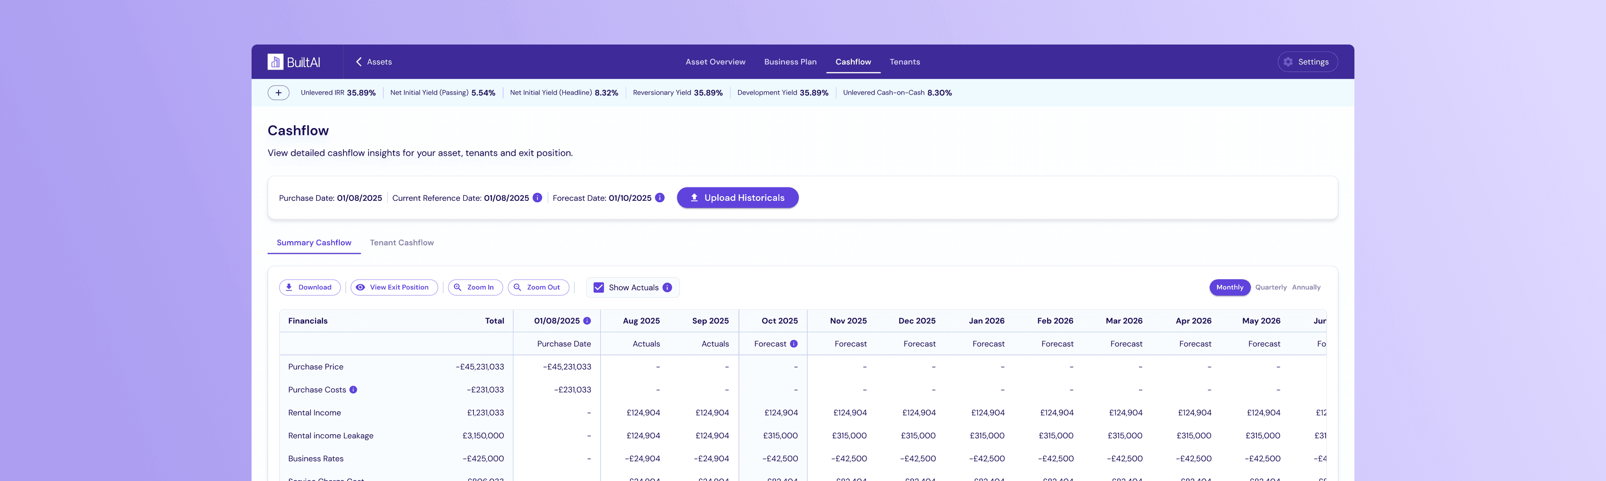The image size is (1606, 481).
Task: Click the Settings gear icon
Action: coord(1288,62)
